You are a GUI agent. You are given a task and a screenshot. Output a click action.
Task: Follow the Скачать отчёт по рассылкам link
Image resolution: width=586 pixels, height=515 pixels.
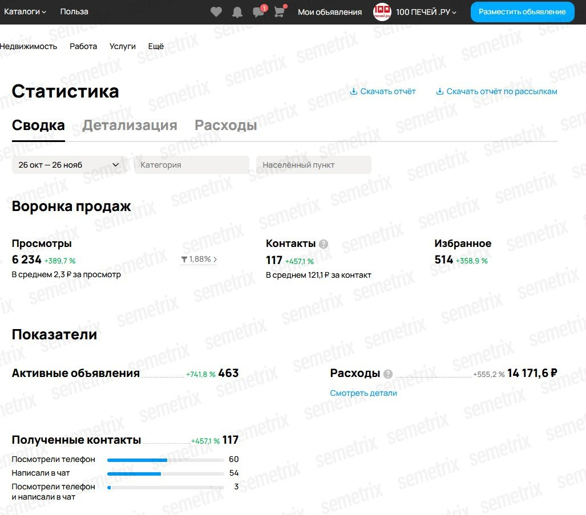coord(502,91)
